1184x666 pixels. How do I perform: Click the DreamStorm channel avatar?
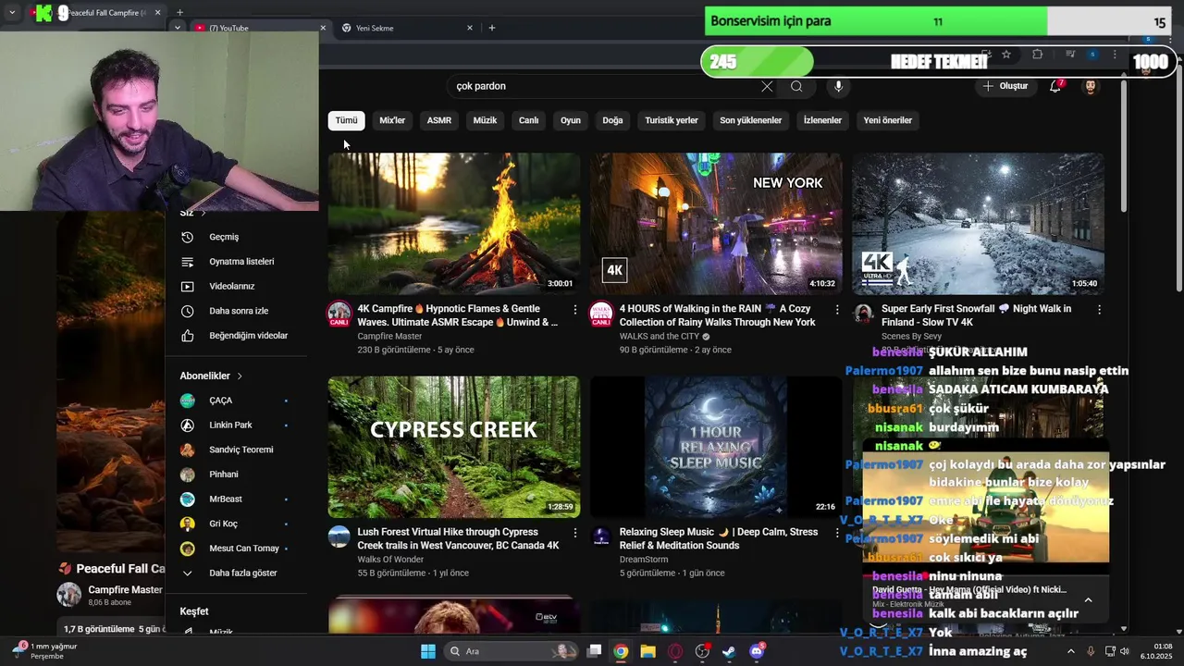click(601, 536)
